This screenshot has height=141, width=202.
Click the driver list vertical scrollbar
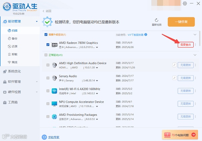[x=200, y=39]
